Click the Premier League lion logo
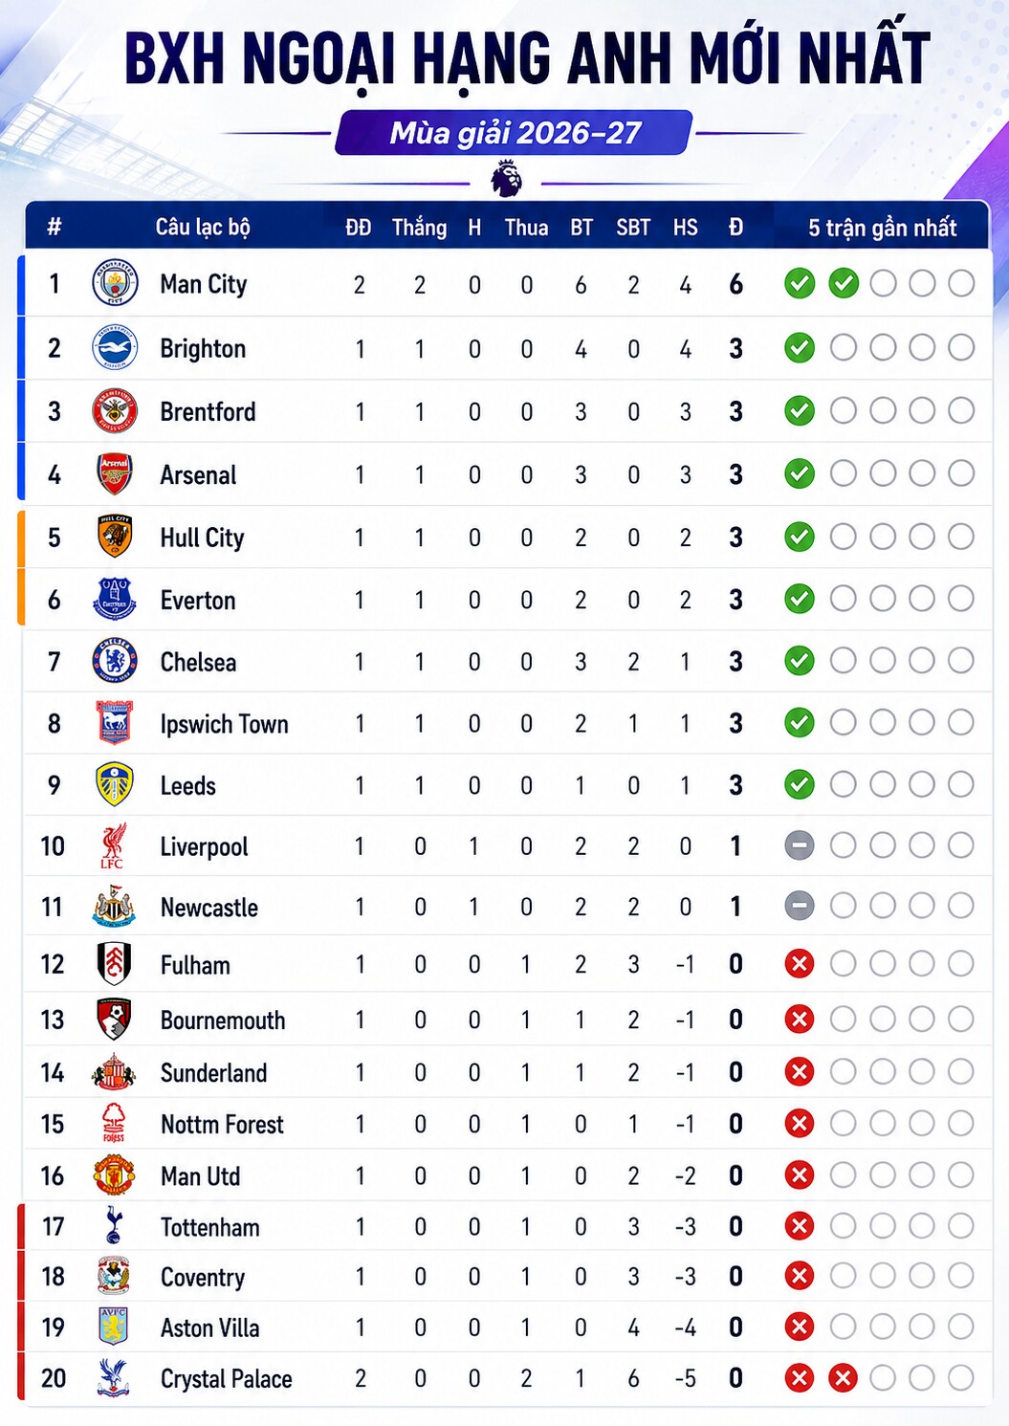 tap(506, 179)
